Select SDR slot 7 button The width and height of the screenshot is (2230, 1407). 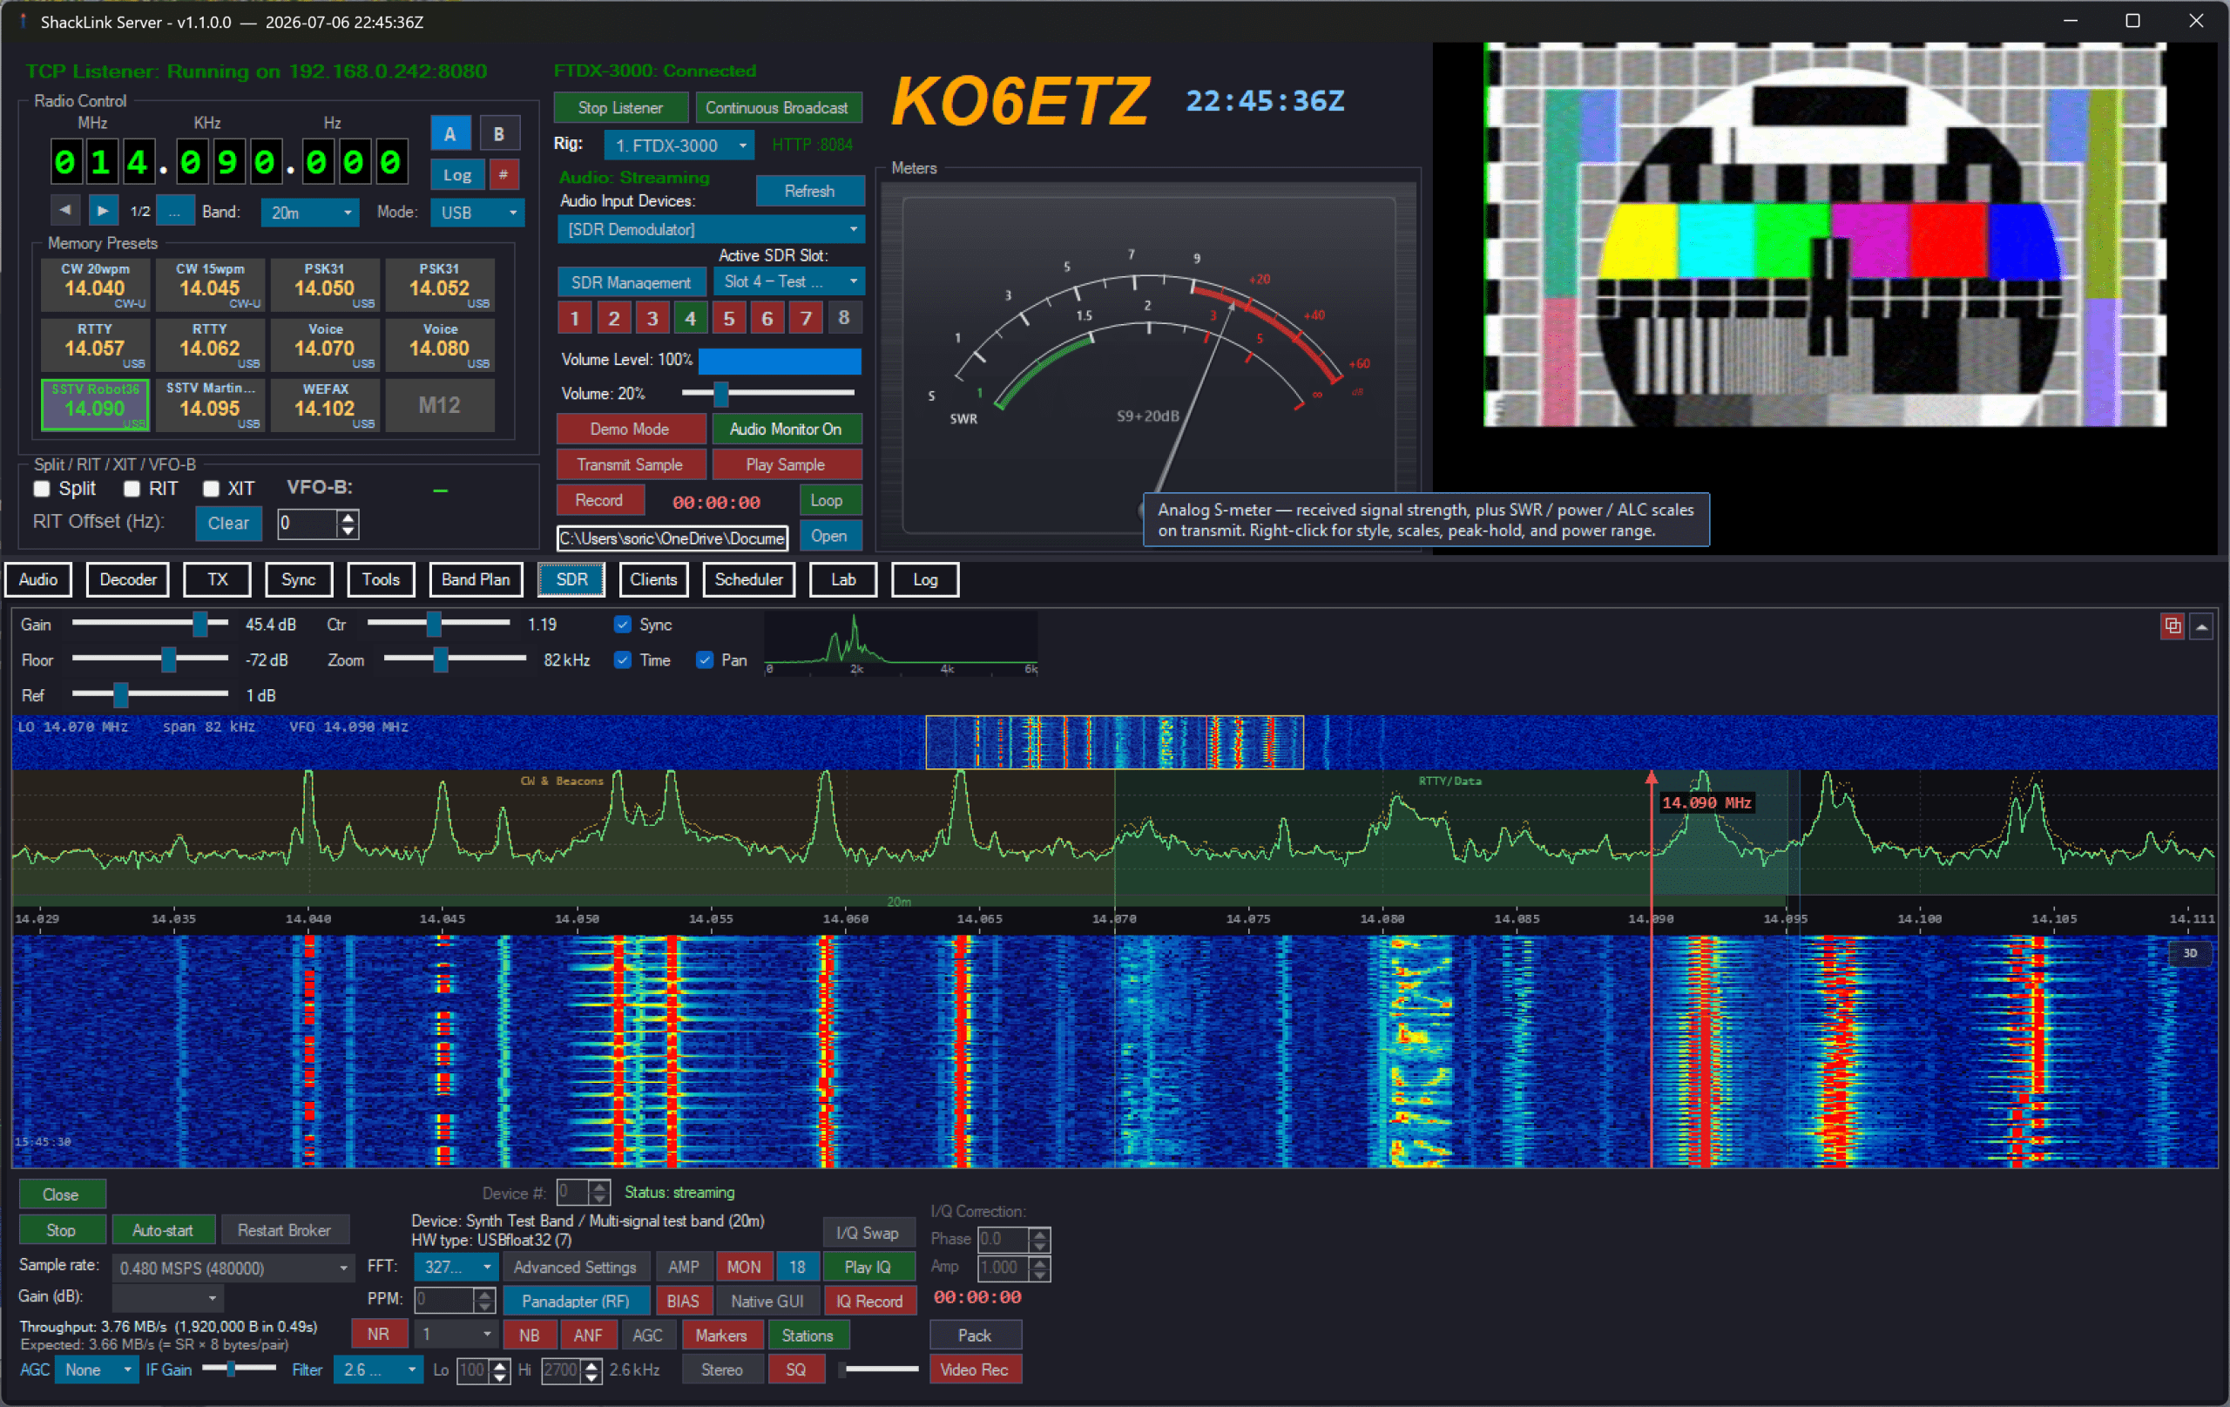click(x=806, y=319)
